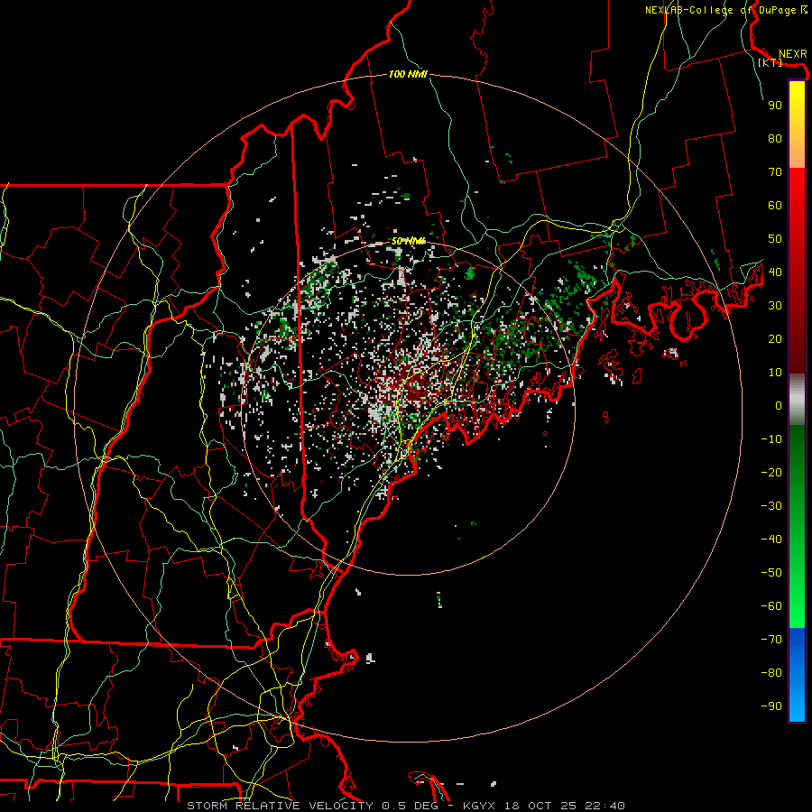Click the "[KT]" units label above color scale
The width and height of the screenshot is (812, 812).
pyautogui.click(x=770, y=62)
